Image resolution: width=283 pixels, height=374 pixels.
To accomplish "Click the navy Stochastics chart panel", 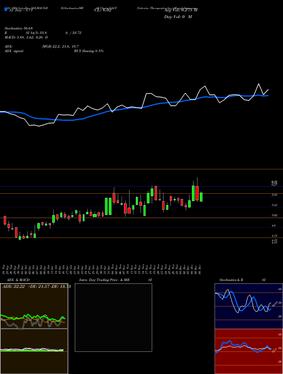I will pos(248,306).
